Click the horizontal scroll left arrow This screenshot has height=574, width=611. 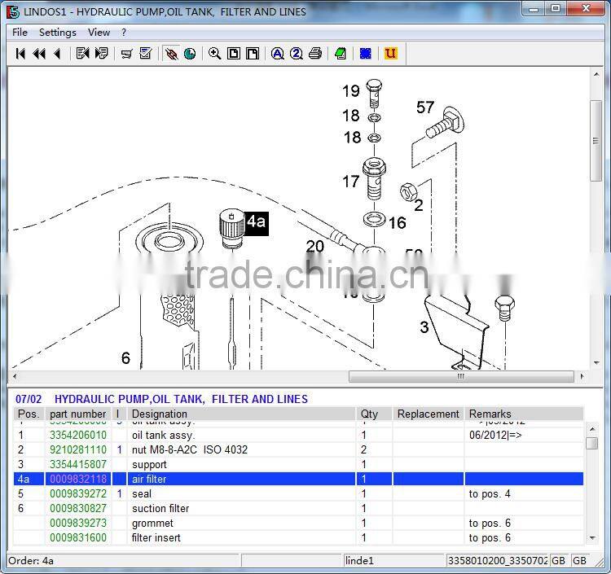coord(15,377)
